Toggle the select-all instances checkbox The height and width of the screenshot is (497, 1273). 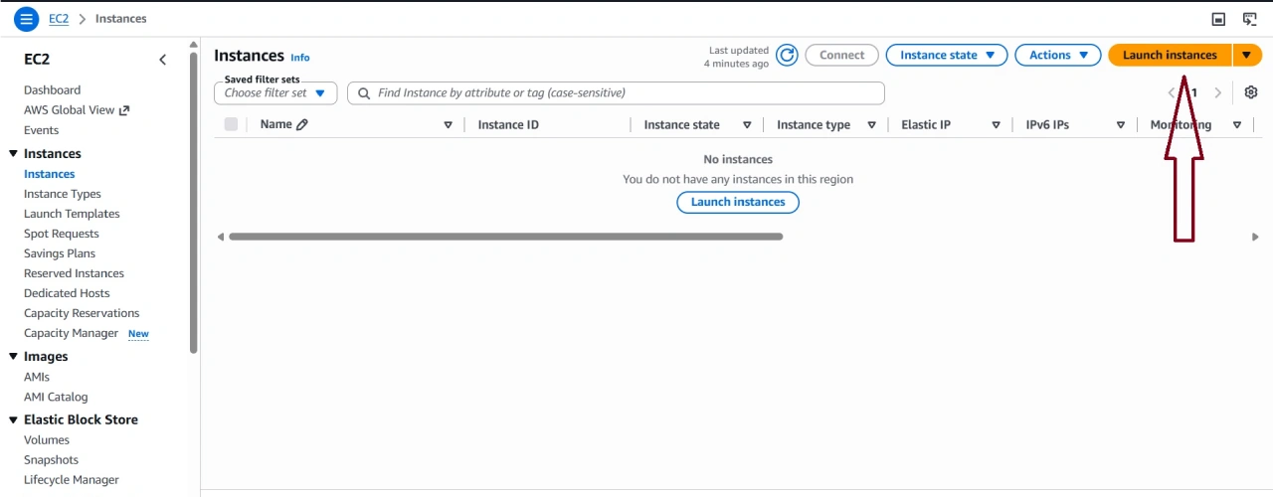coord(232,124)
